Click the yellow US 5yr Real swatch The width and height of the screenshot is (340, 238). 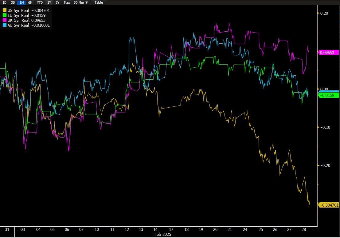click(x=5, y=10)
